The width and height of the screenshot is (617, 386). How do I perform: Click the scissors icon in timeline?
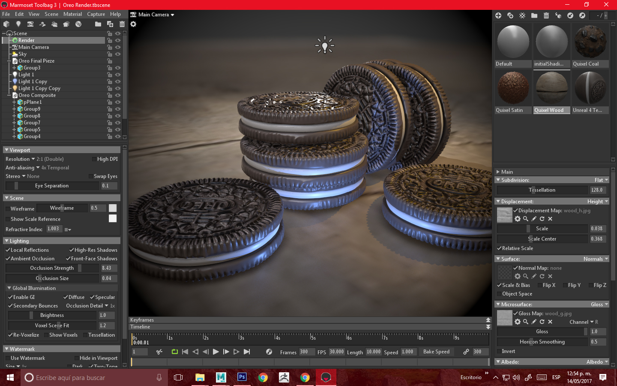click(159, 352)
